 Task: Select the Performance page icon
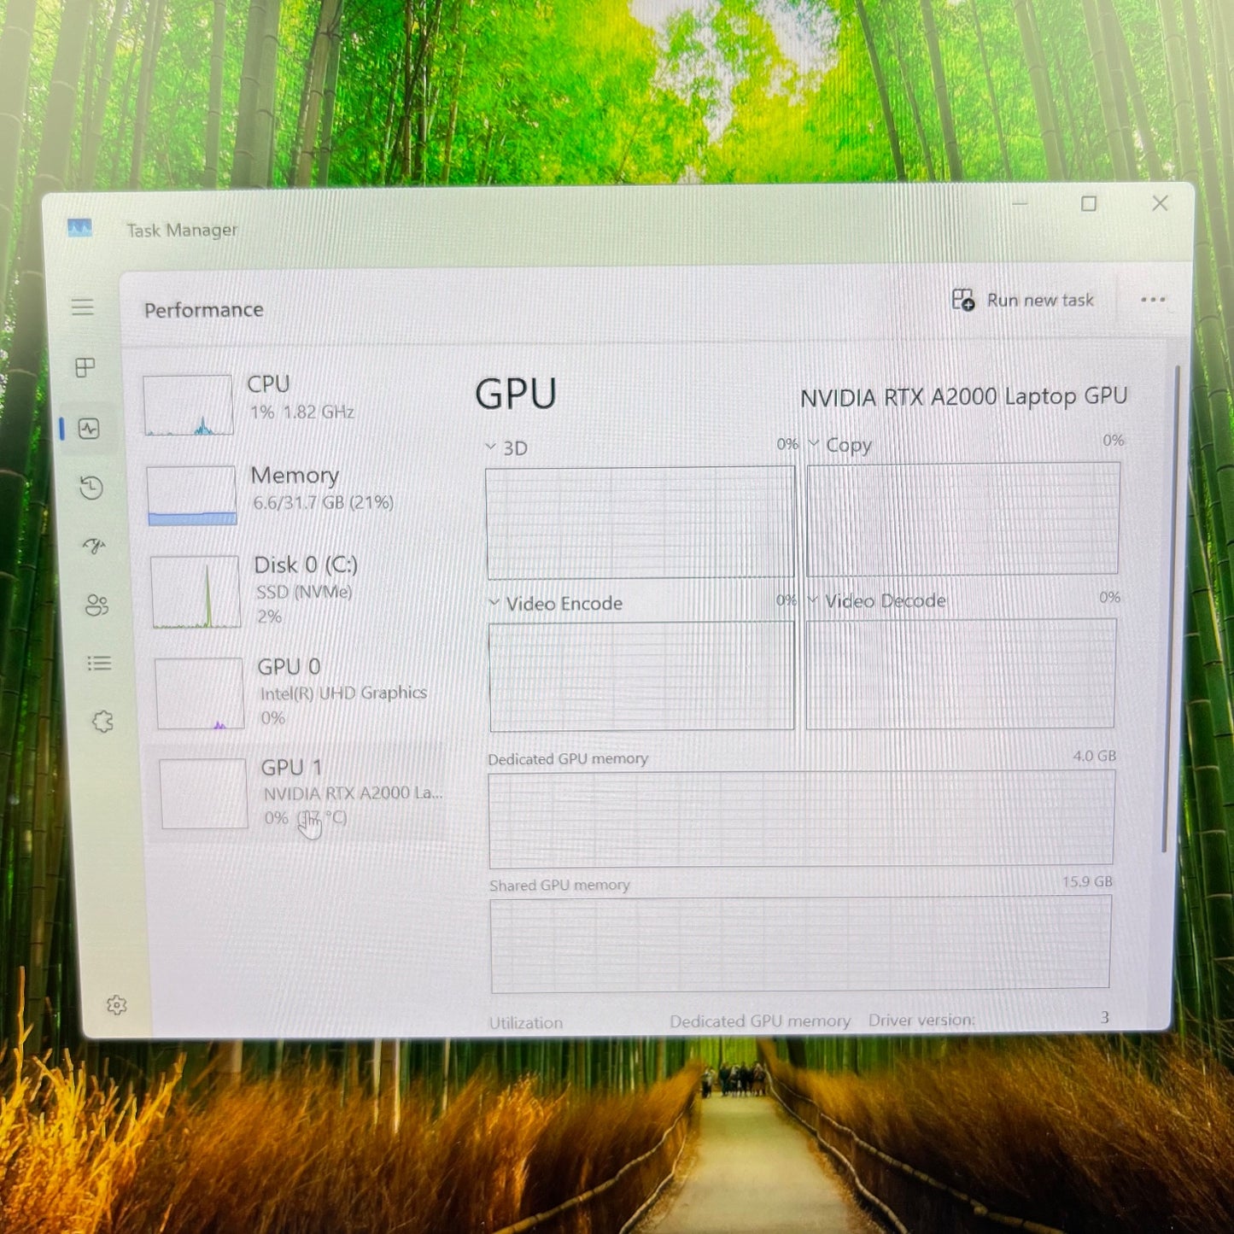89,429
